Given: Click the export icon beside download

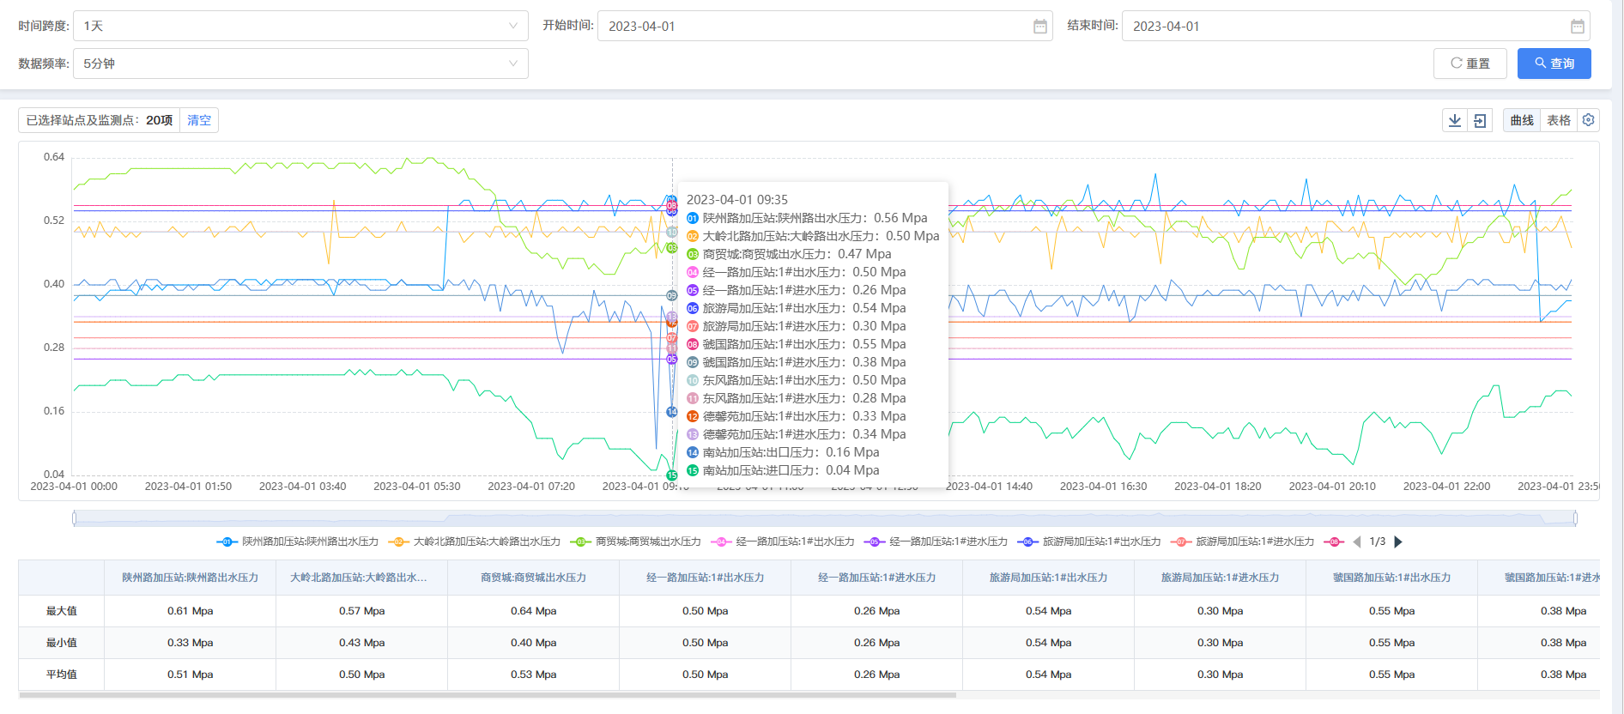Looking at the screenshot, I should click(x=1480, y=121).
